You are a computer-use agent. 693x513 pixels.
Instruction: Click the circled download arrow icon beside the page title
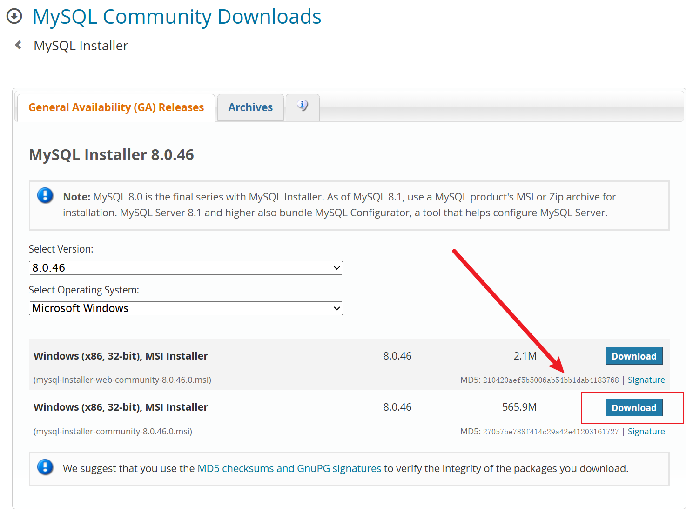click(x=14, y=16)
